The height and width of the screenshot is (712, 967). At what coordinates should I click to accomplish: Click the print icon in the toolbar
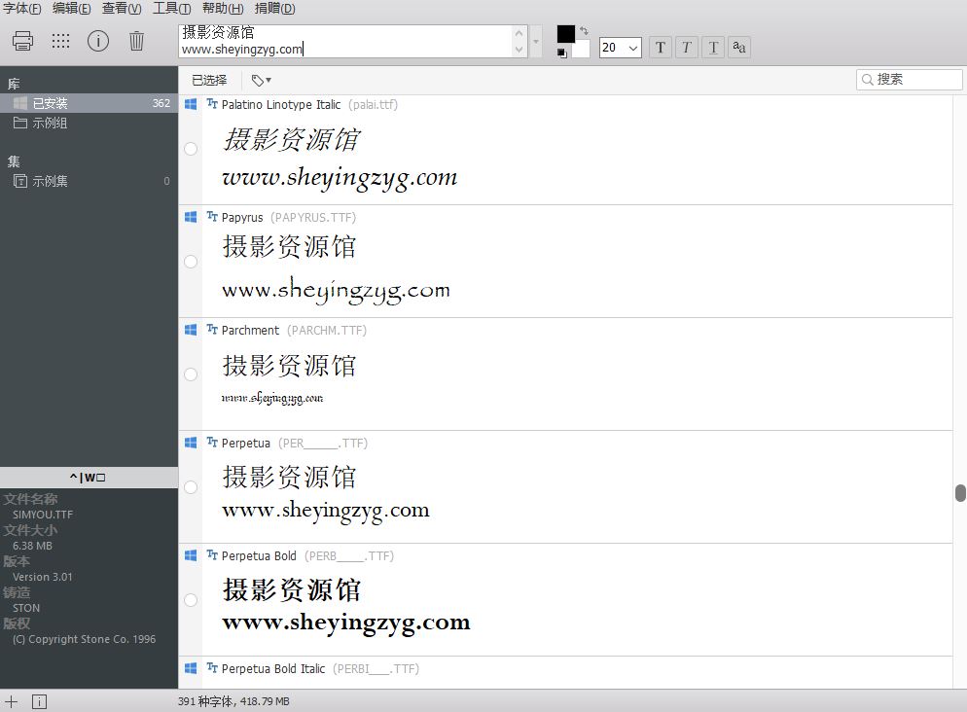[23, 41]
